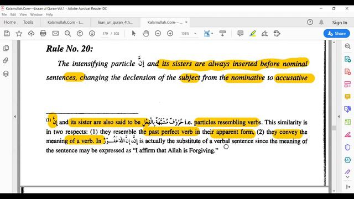Open layers panel icon

point(6,74)
